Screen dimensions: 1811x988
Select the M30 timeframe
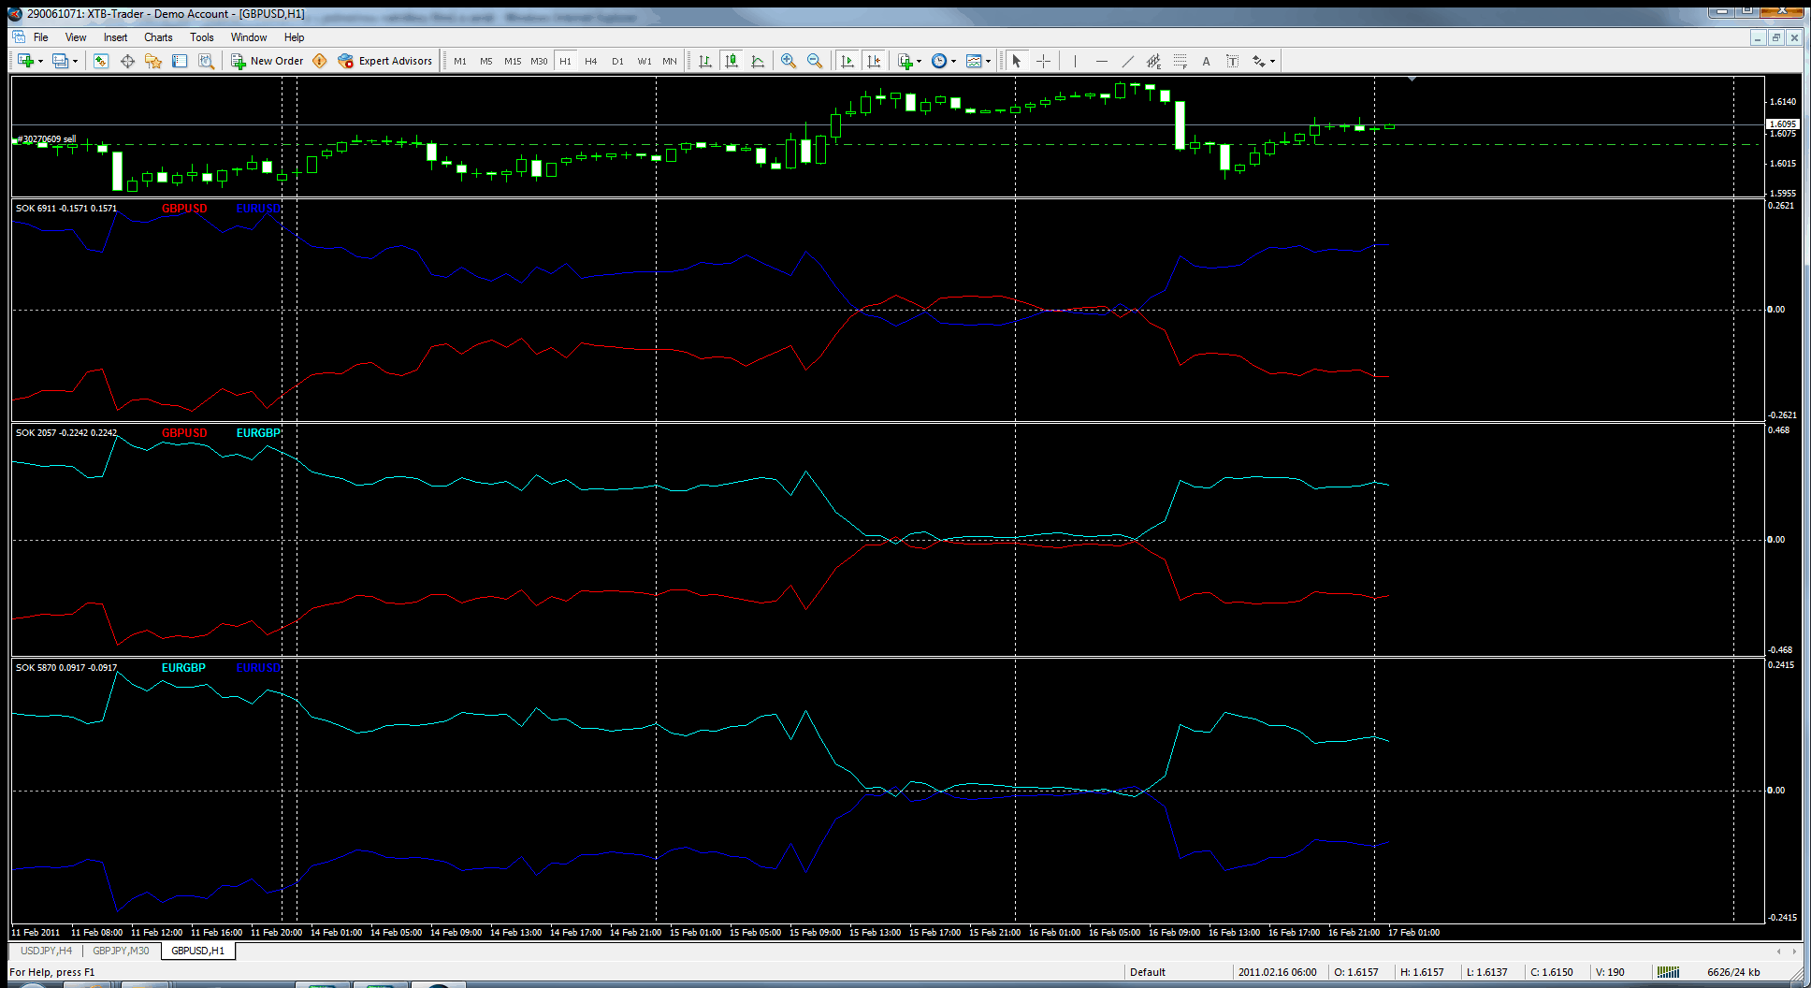(539, 61)
